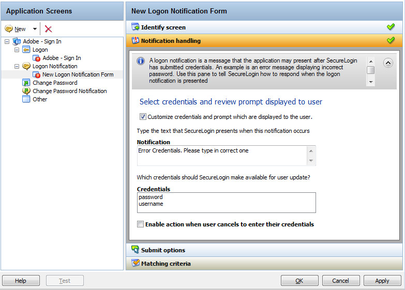Click the red X delete icon
This screenshot has height=290, width=405.
tap(49, 29)
